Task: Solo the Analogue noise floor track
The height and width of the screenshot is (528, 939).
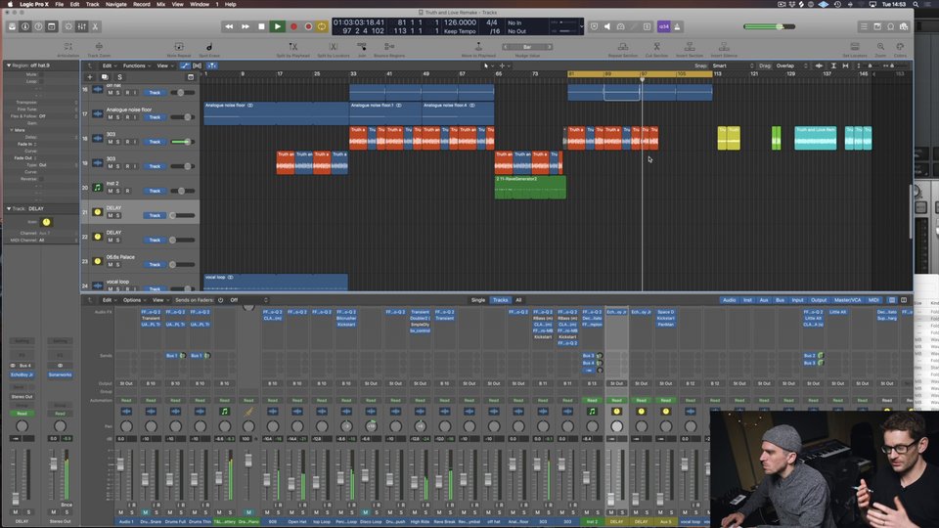Action: point(118,117)
